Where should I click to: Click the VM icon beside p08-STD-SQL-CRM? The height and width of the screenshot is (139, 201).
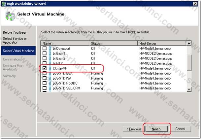[x=50, y=88]
